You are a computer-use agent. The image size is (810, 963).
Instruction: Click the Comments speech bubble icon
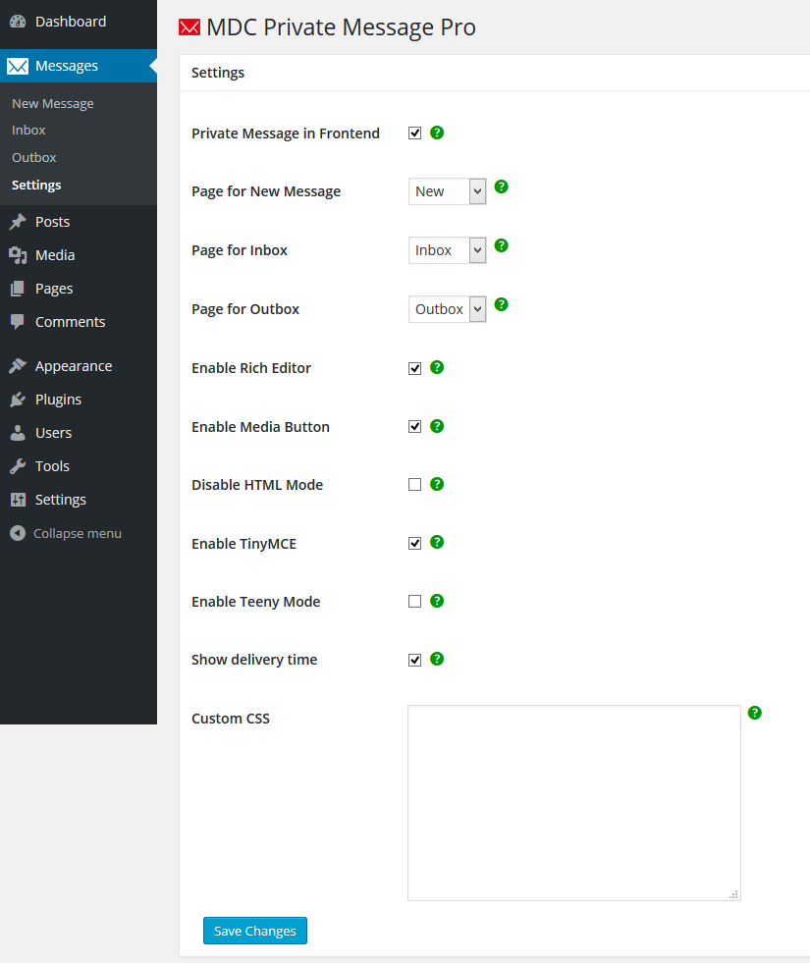[x=18, y=322]
